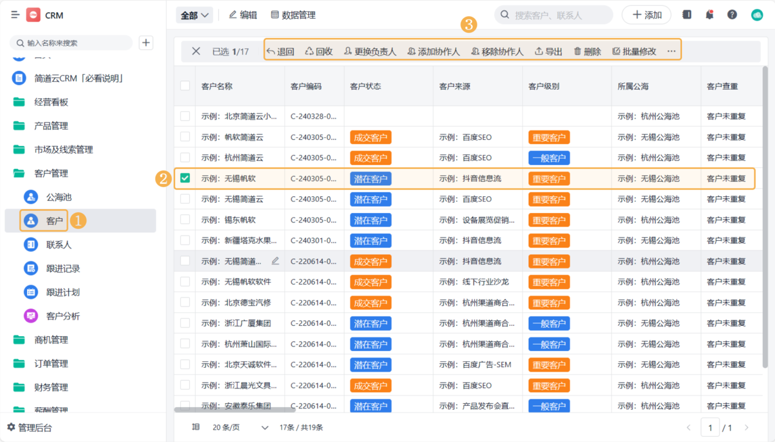Select 跟进记录 in the sidebar
Viewport: 775px width, 442px height.
(x=63, y=268)
